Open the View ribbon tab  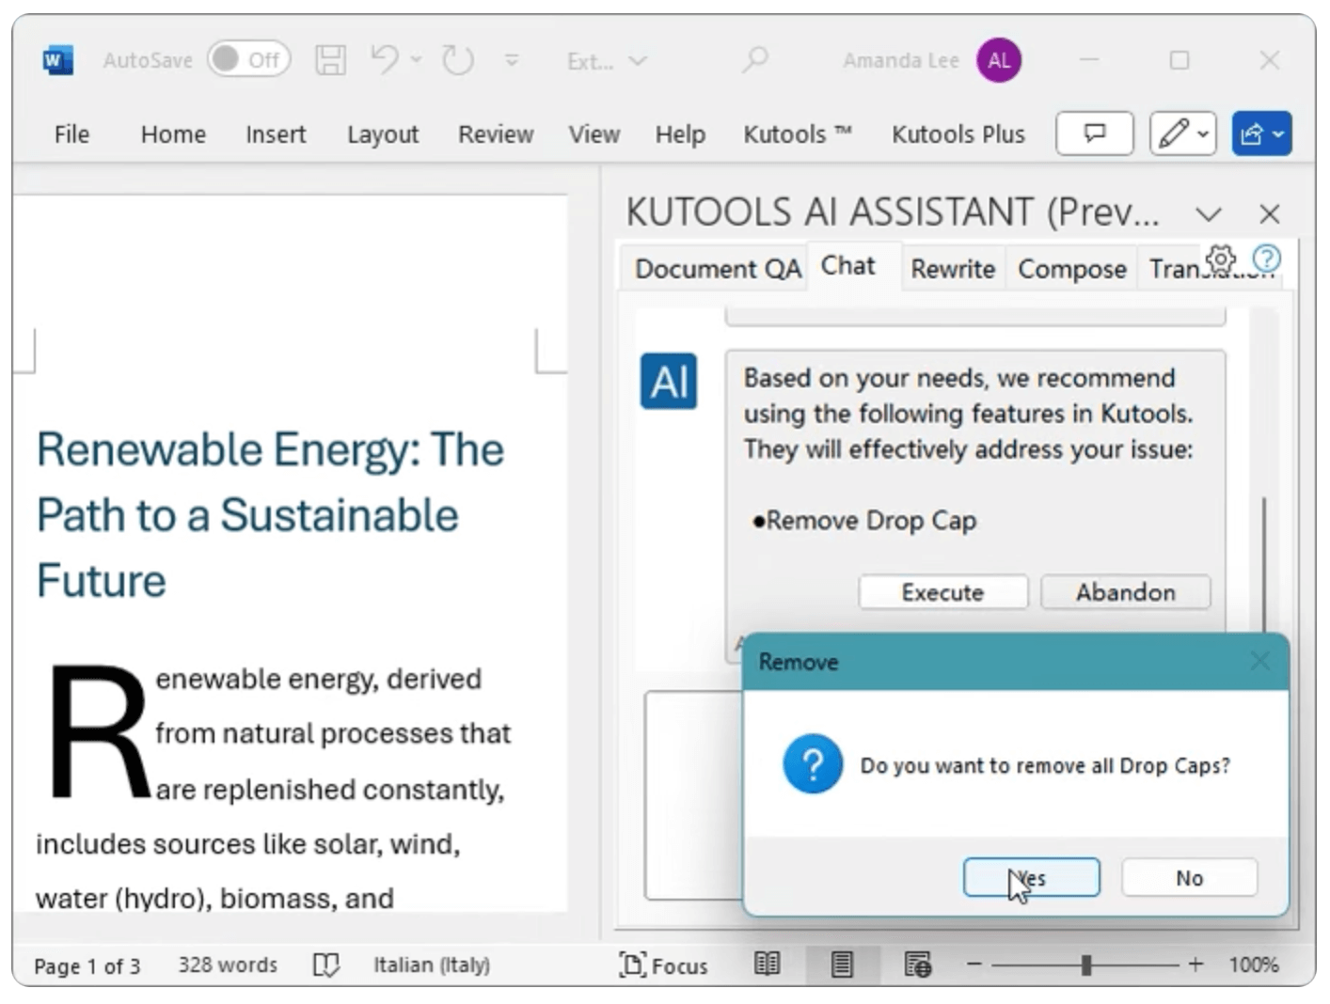click(x=594, y=134)
